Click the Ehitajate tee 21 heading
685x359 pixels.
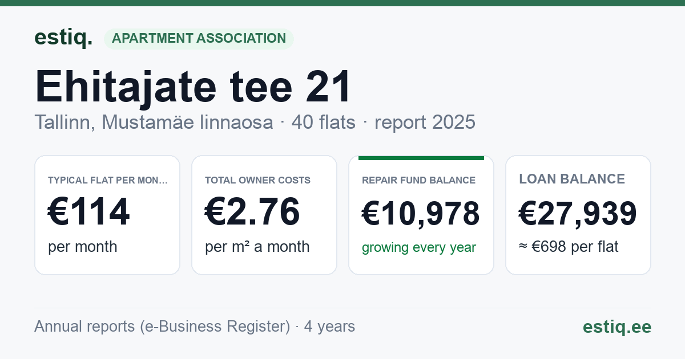[x=193, y=87]
